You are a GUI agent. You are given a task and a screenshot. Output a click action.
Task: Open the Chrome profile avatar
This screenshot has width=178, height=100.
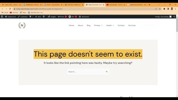coord(172,9)
